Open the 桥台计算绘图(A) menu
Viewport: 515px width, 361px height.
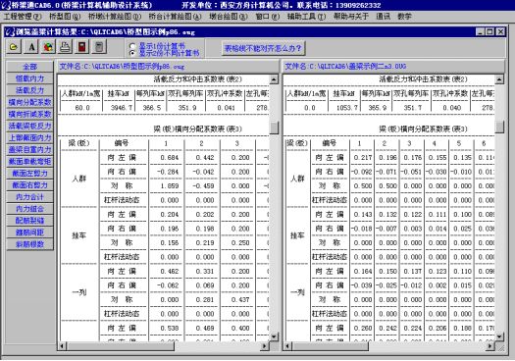click(175, 16)
